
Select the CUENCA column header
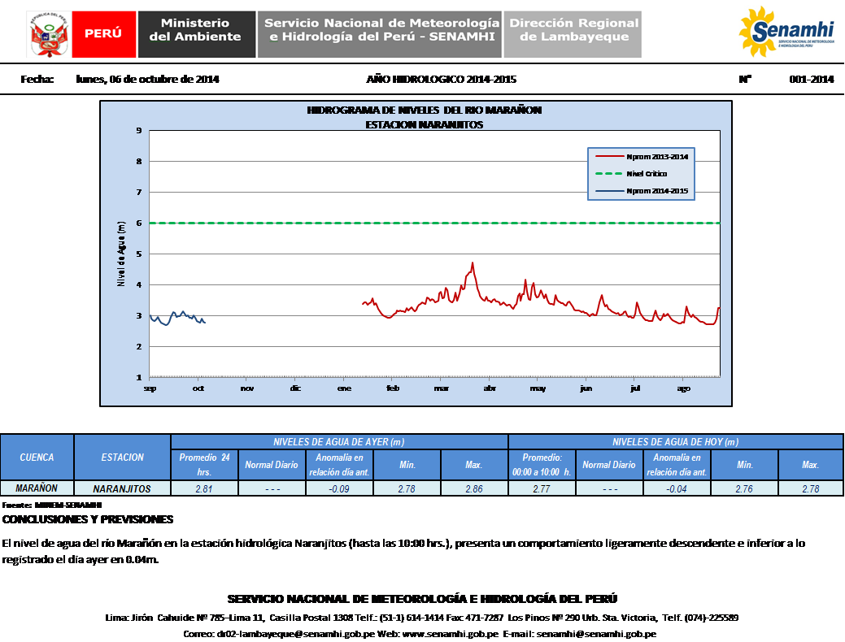point(37,458)
